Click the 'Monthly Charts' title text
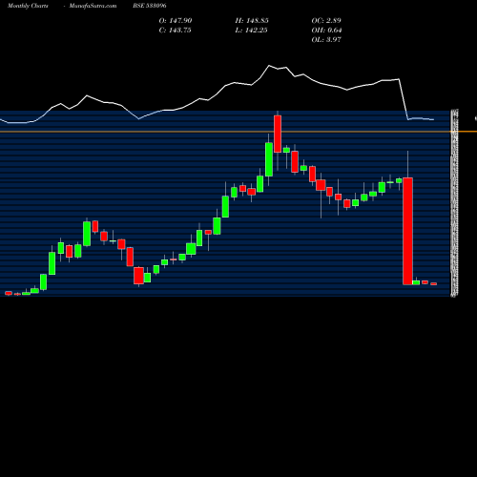Screen dimensions: 477x477 click(28, 6)
